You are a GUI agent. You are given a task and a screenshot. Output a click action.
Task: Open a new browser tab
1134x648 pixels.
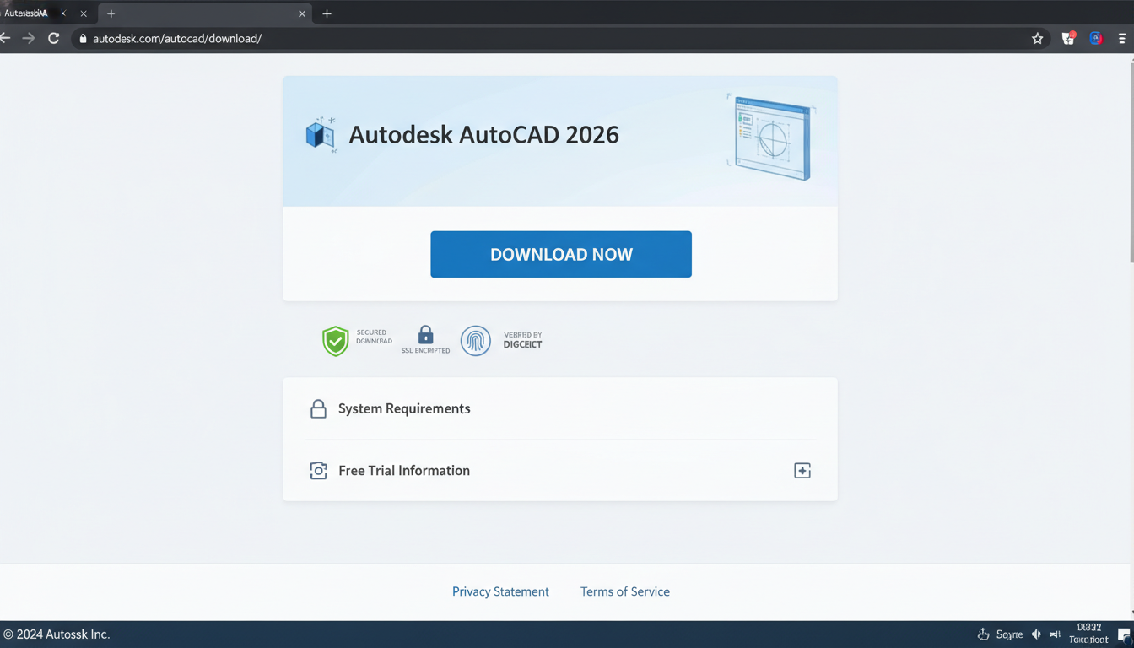coord(327,13)
